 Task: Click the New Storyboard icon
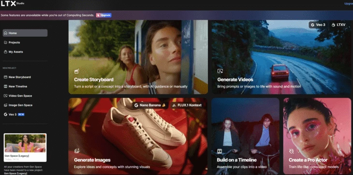click(x=6, y=77)
